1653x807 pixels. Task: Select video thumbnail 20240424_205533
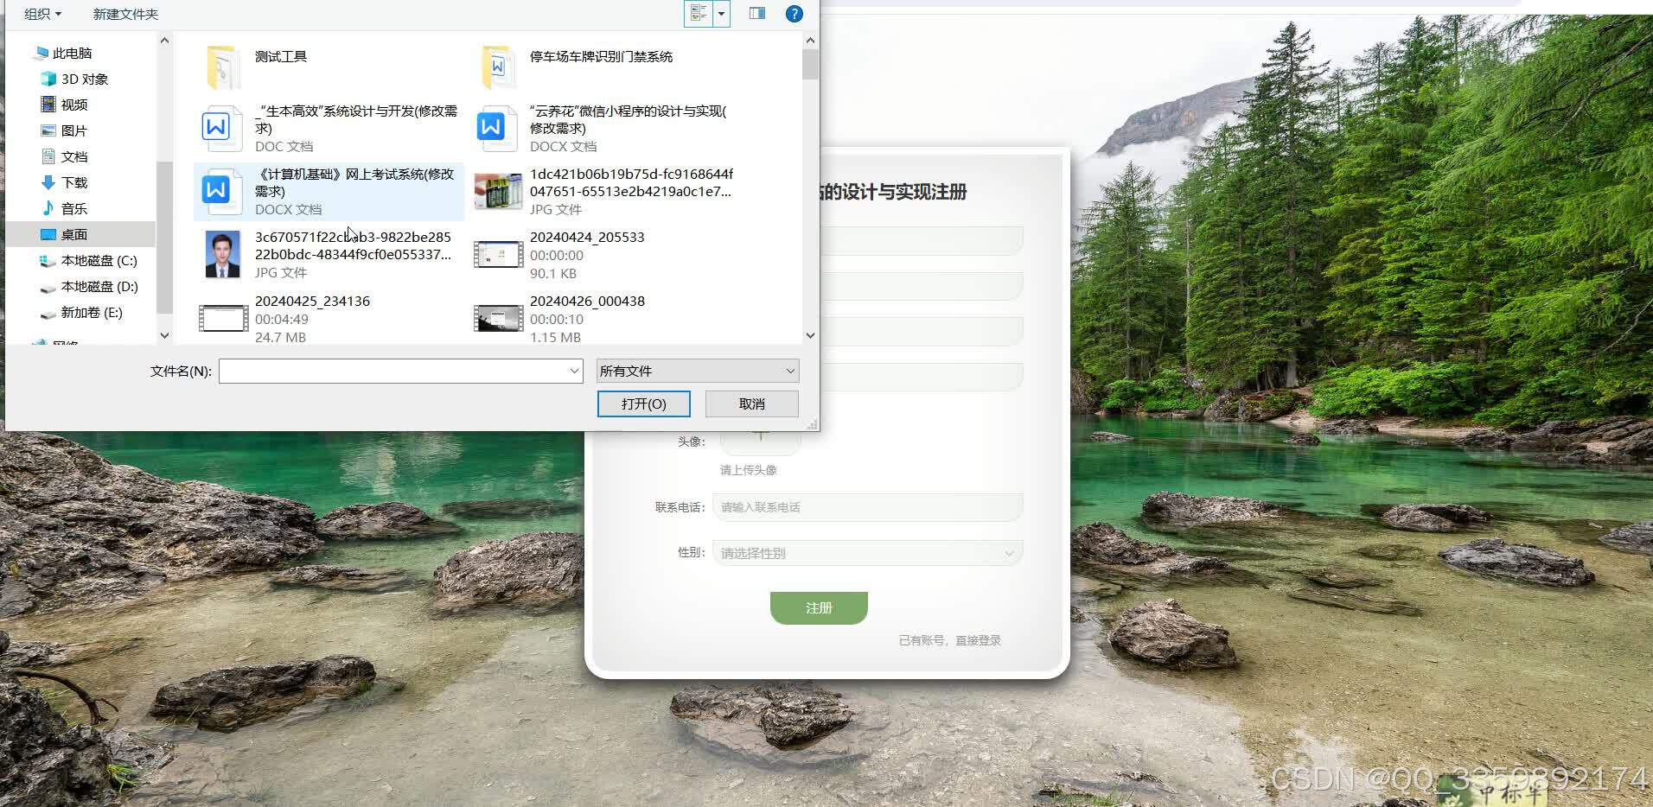pos(499,254)
